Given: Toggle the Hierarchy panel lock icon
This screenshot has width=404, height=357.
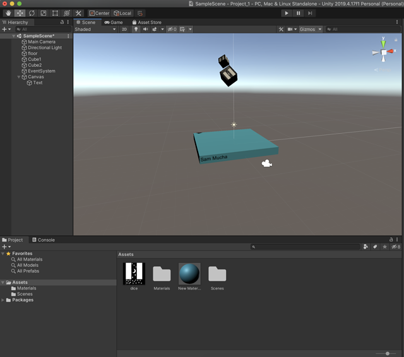Looking at the screenshot, I should (x=62, y=22).
